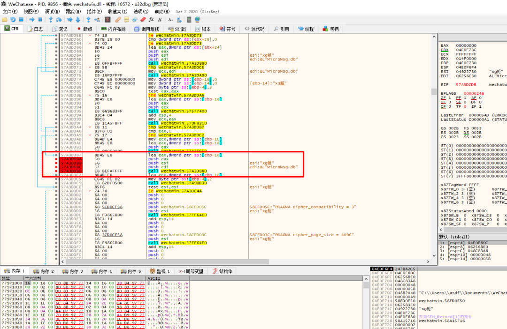This screenshot has width=507, height=329.
Task: Switch to the 笔记 tab
Action: tap(60, 29)
